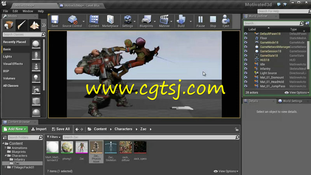Toggle visibility of Mat_01_Dismount
Image resolution: width=311 pixels, height=175 pixels.
(246, 77)
